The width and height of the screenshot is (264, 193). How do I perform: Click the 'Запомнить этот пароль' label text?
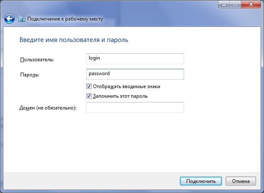tap(120, 96)
